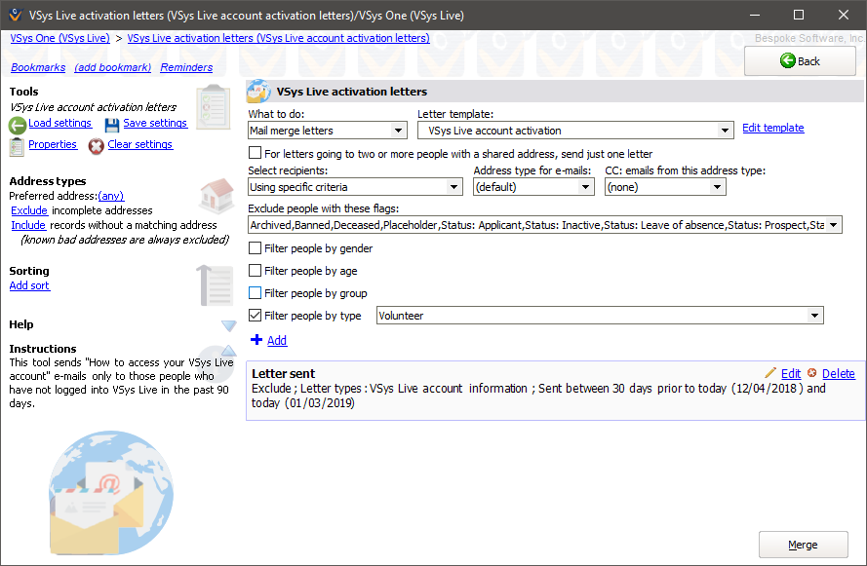
Task: Click the blue plus Add icon
Action: [x=256, y=340]
